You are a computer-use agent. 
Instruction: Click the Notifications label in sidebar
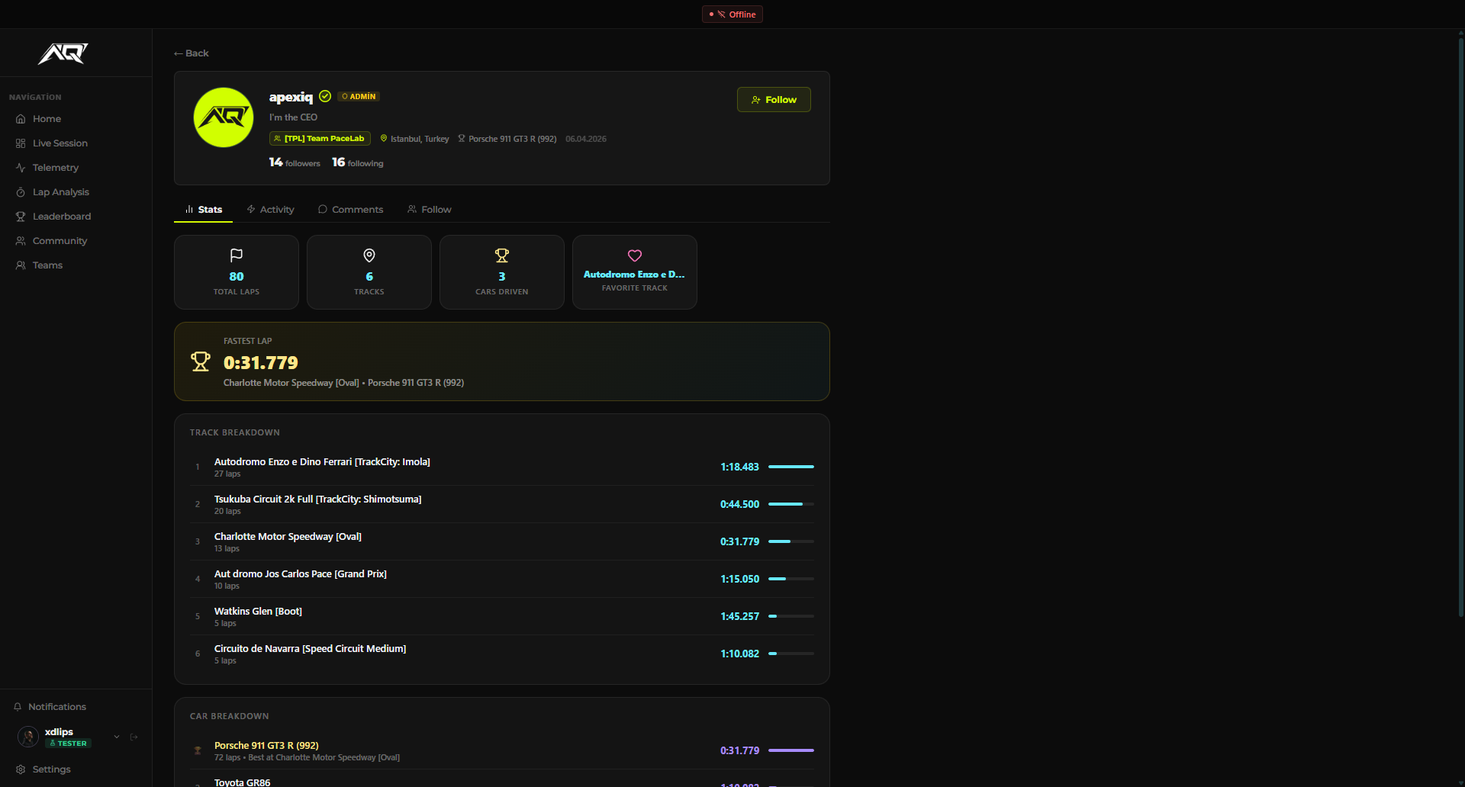57,707
